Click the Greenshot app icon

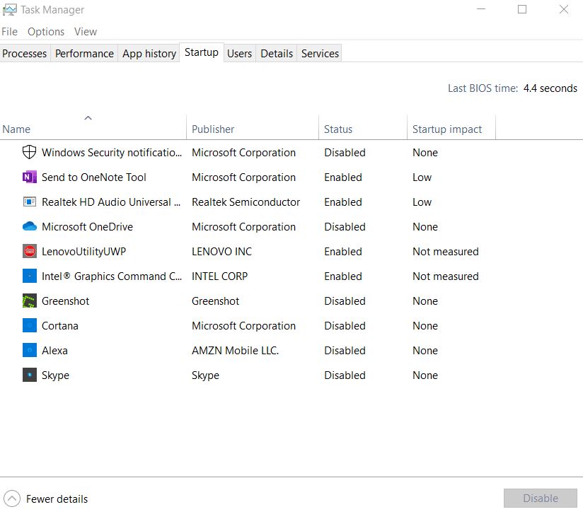tap(30, 301)
